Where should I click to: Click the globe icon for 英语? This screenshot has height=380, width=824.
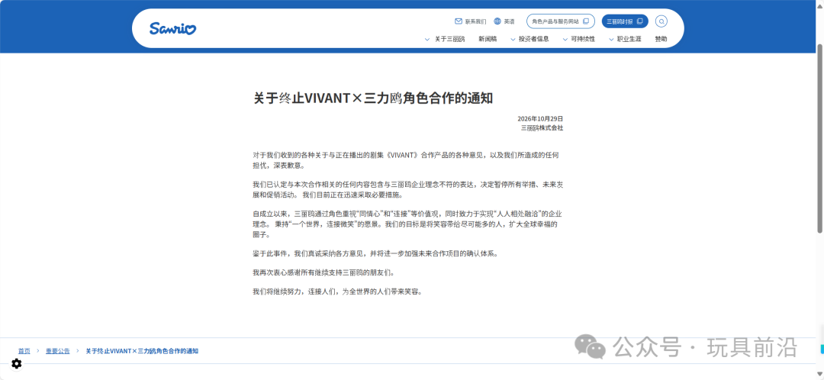pos(497,21)
